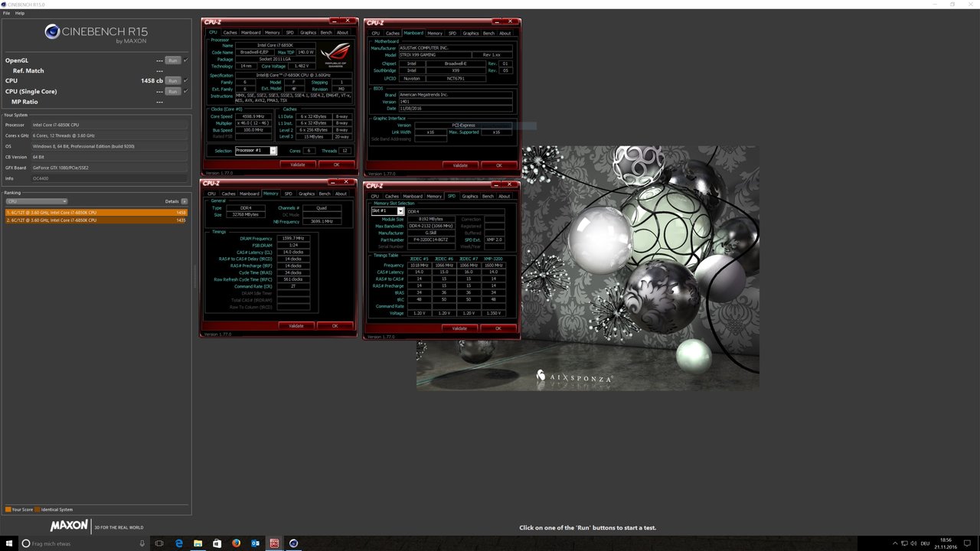Screen dimensions: 980x551
Task: Switch to Cinebench via its taskbar icon
Action: pyautogui.click(x=293, y=543)
